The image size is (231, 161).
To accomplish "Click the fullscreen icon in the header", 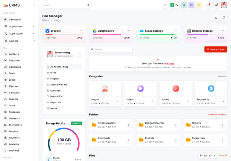I will (x=165, y=5).
